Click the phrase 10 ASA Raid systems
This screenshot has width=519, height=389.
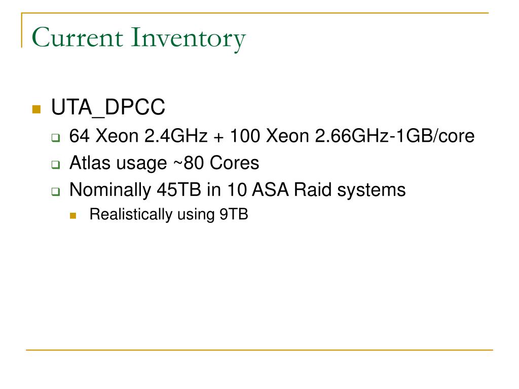[316, 190]
